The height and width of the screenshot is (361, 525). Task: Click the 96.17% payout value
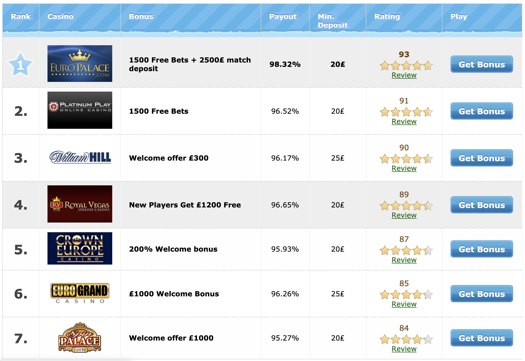285,158
